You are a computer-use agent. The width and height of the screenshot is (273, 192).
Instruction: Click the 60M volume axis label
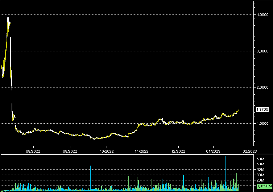coord(260,159)
